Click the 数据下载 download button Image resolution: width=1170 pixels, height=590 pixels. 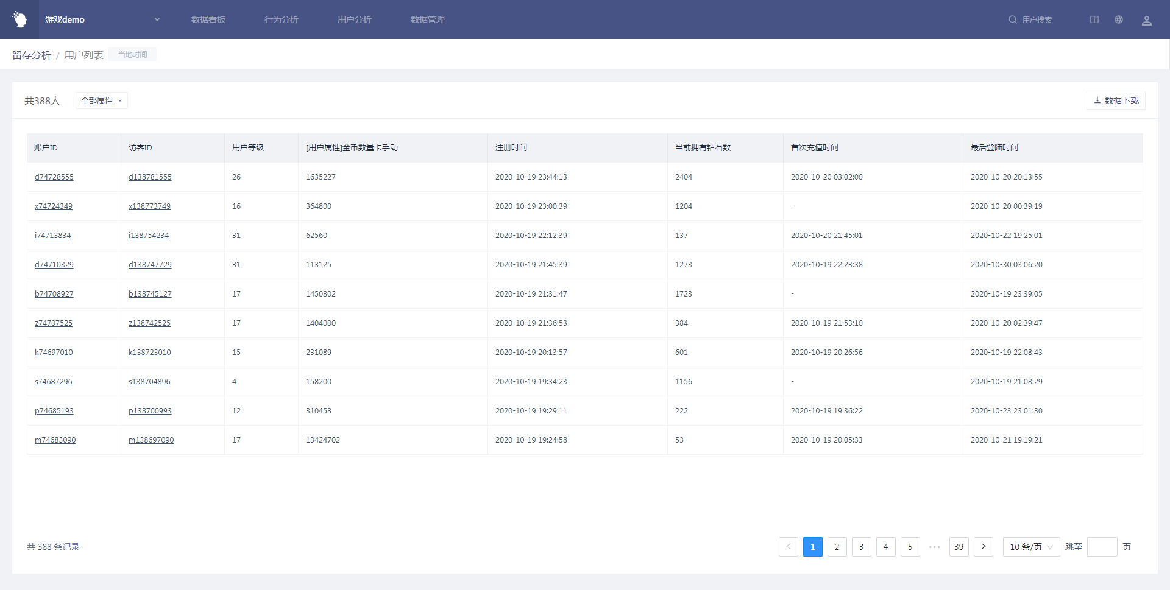click(1116, 100)
